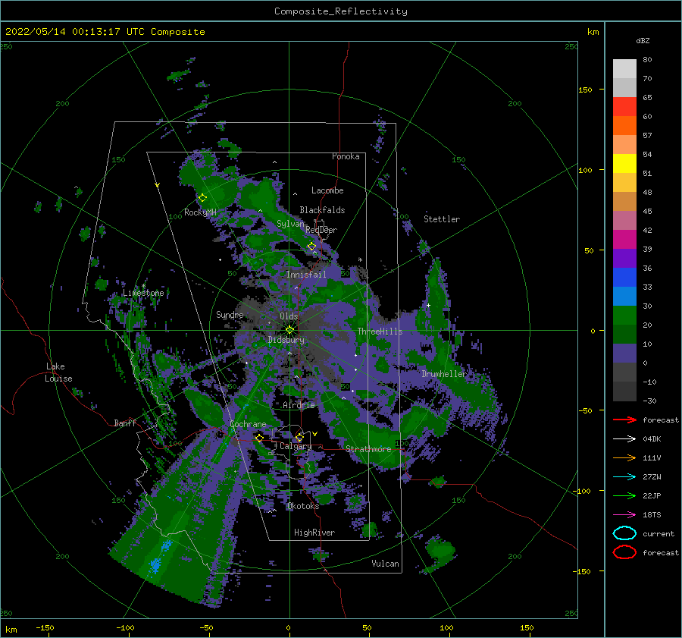Image resolution: width=682 pixels, height=638 pixels.
Task: Click the RedDeer label on the map
Action: 321,230
